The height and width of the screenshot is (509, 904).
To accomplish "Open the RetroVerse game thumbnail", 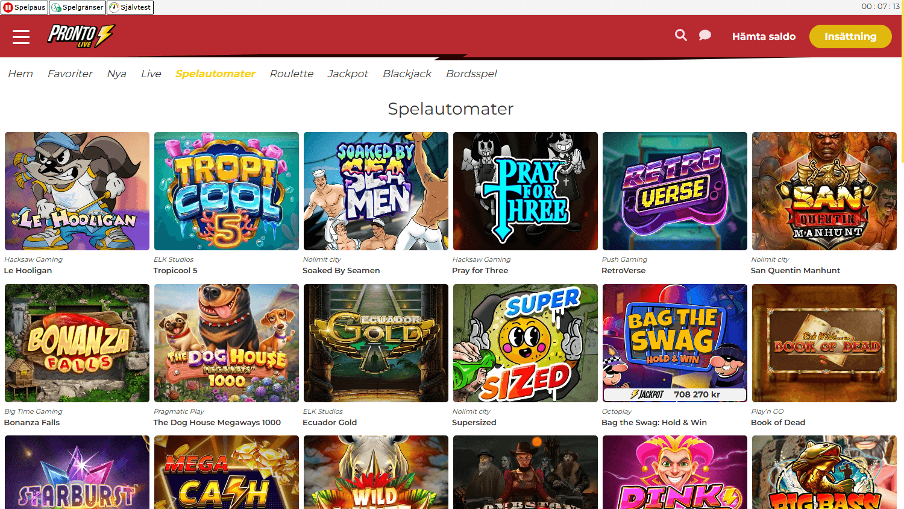I will (x=675, y=191).
